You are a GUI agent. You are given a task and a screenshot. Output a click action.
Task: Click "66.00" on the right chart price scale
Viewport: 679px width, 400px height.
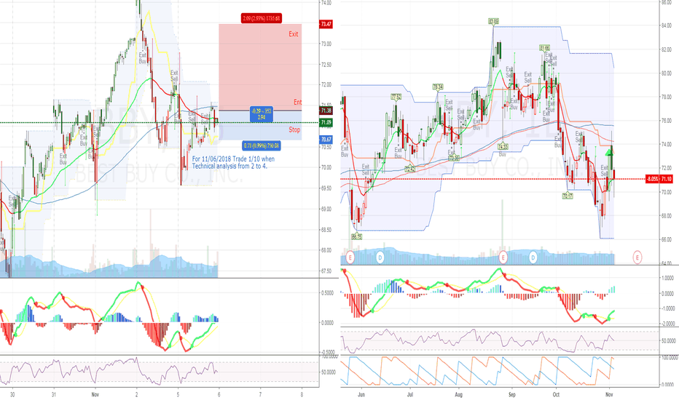pyautogui.click(x=666, y=239)
